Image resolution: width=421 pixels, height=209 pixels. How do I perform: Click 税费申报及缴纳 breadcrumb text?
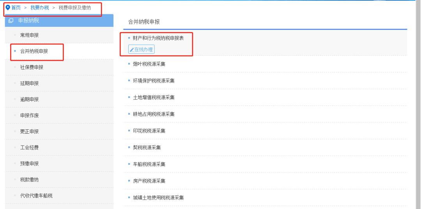pyautogui.click(x=74, y=7)
